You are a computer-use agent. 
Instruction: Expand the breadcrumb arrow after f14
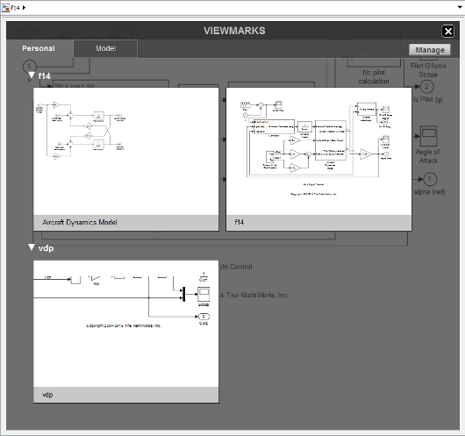point(24,8)
